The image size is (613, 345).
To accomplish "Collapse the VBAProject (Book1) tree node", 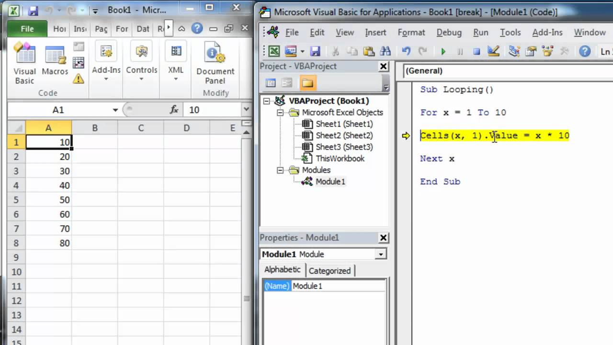I will coord(267,101).
